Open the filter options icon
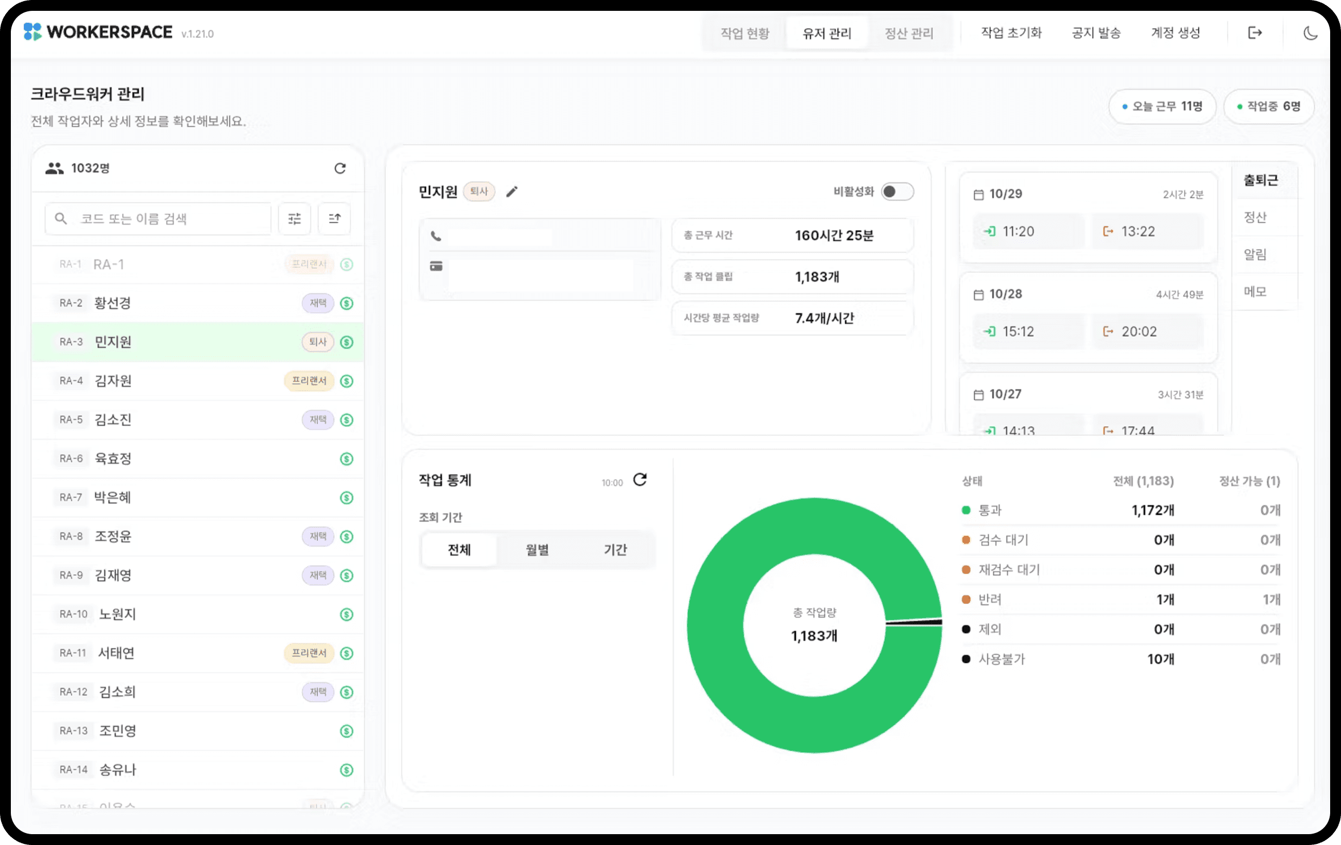Image resolution: width=1341 pixels, height=845 pixels. (294, 219)
